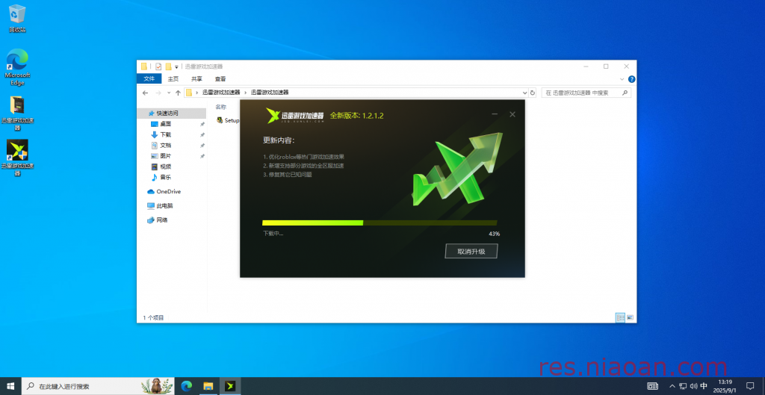Select the Setup file in Explorer

(229, 120)
